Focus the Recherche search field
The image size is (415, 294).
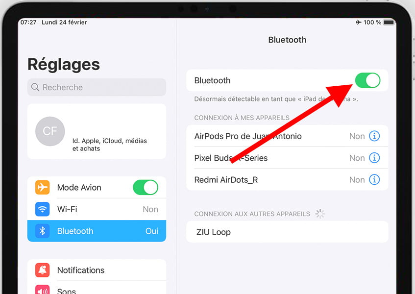coord(97,87)
